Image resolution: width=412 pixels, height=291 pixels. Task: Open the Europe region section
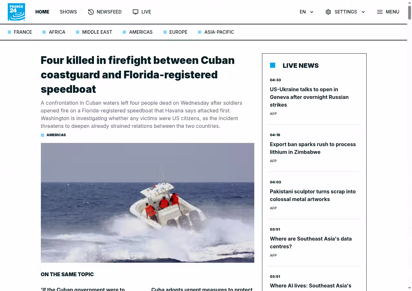point(178,32)
